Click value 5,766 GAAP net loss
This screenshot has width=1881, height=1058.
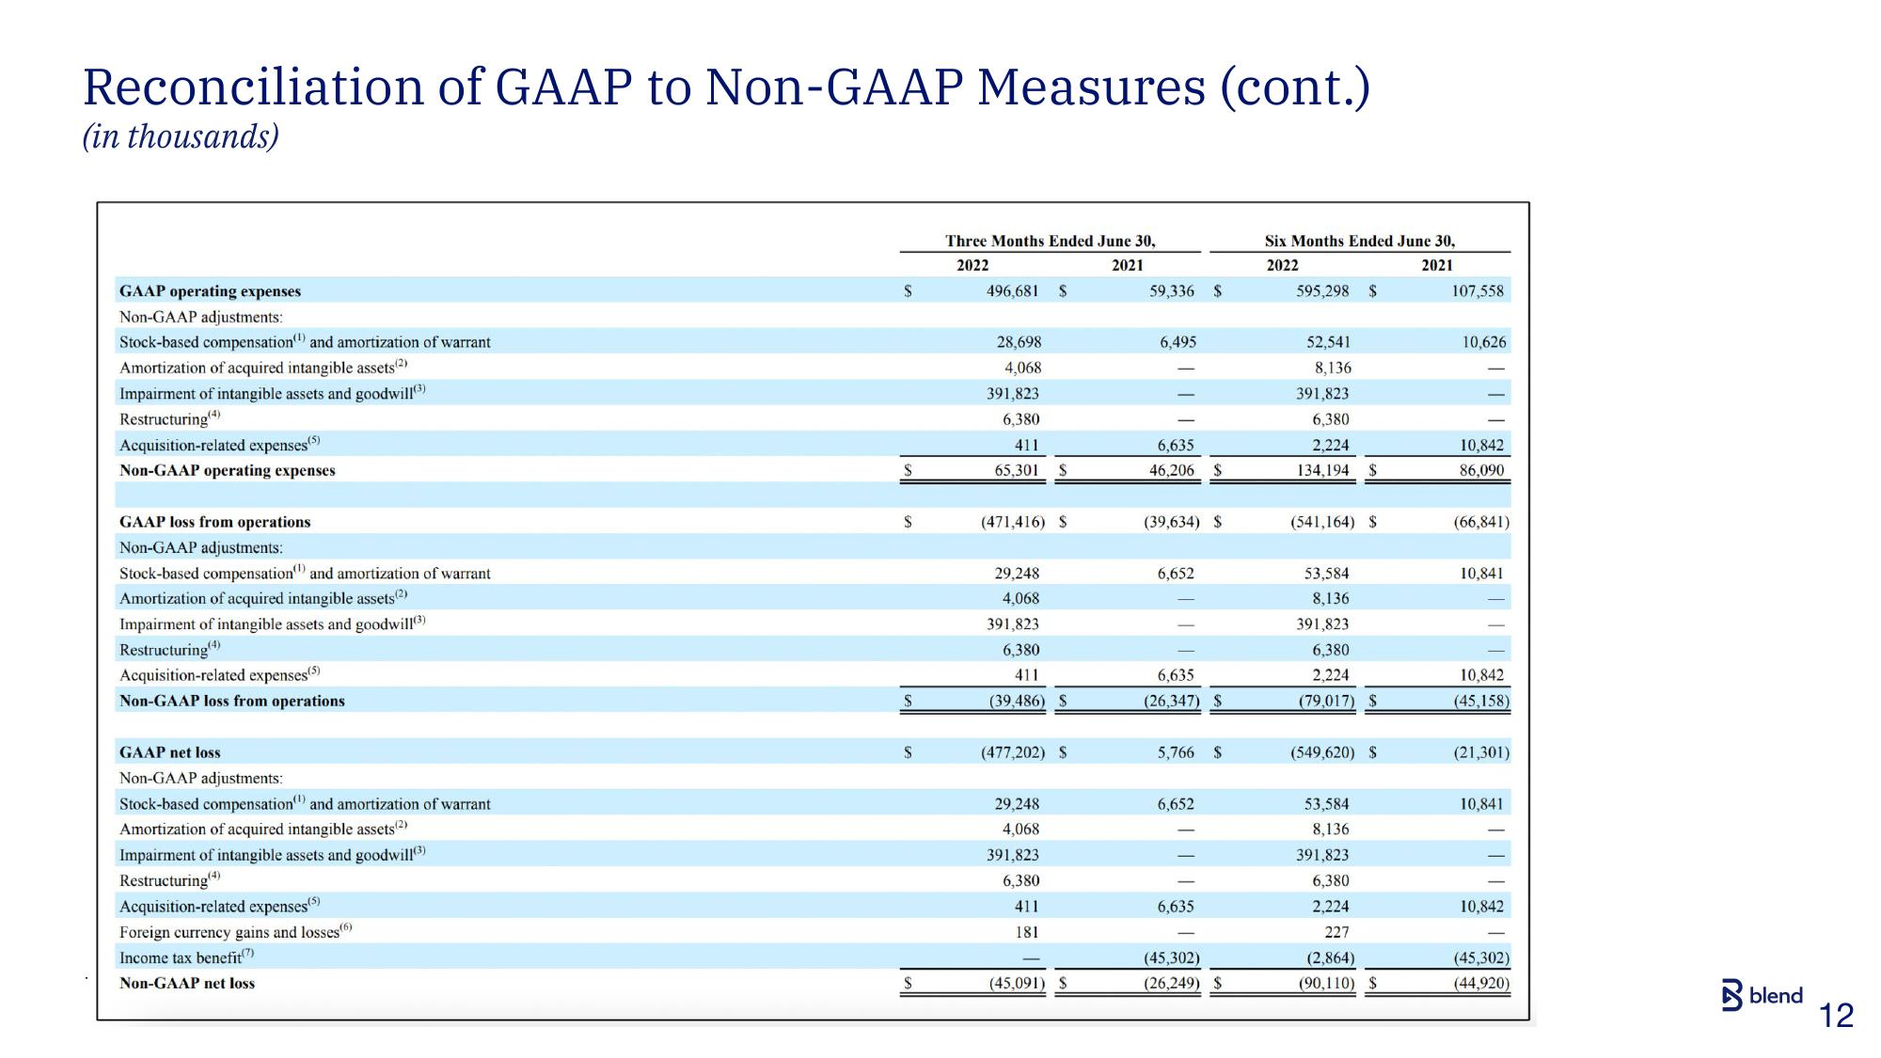(x=1176, y=752)
